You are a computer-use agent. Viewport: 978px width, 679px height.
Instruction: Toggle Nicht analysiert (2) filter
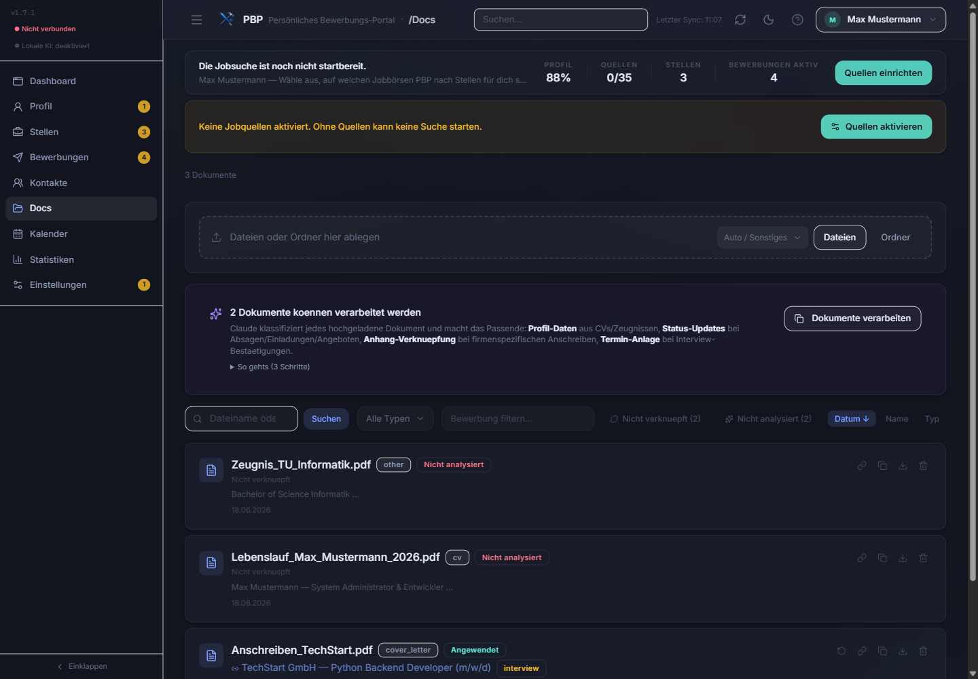point(768,419)
